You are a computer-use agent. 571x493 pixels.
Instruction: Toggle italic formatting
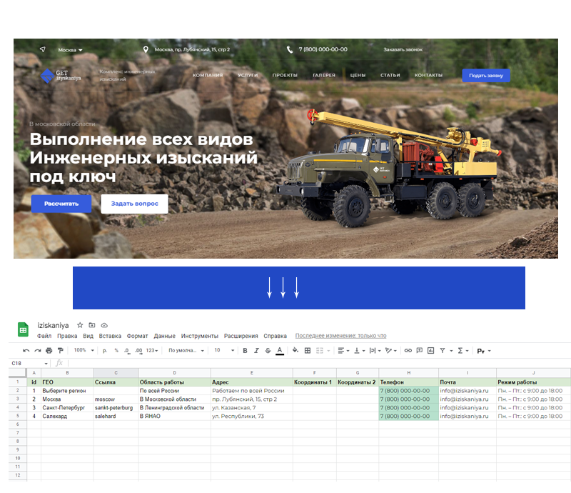[x=256, y=351]
